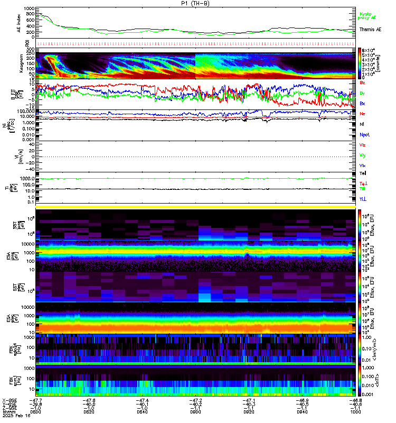This screenshot has height=423, width=396.
Task: Click the plot title P1 (TH-B)
Action: tap(195, 3)
